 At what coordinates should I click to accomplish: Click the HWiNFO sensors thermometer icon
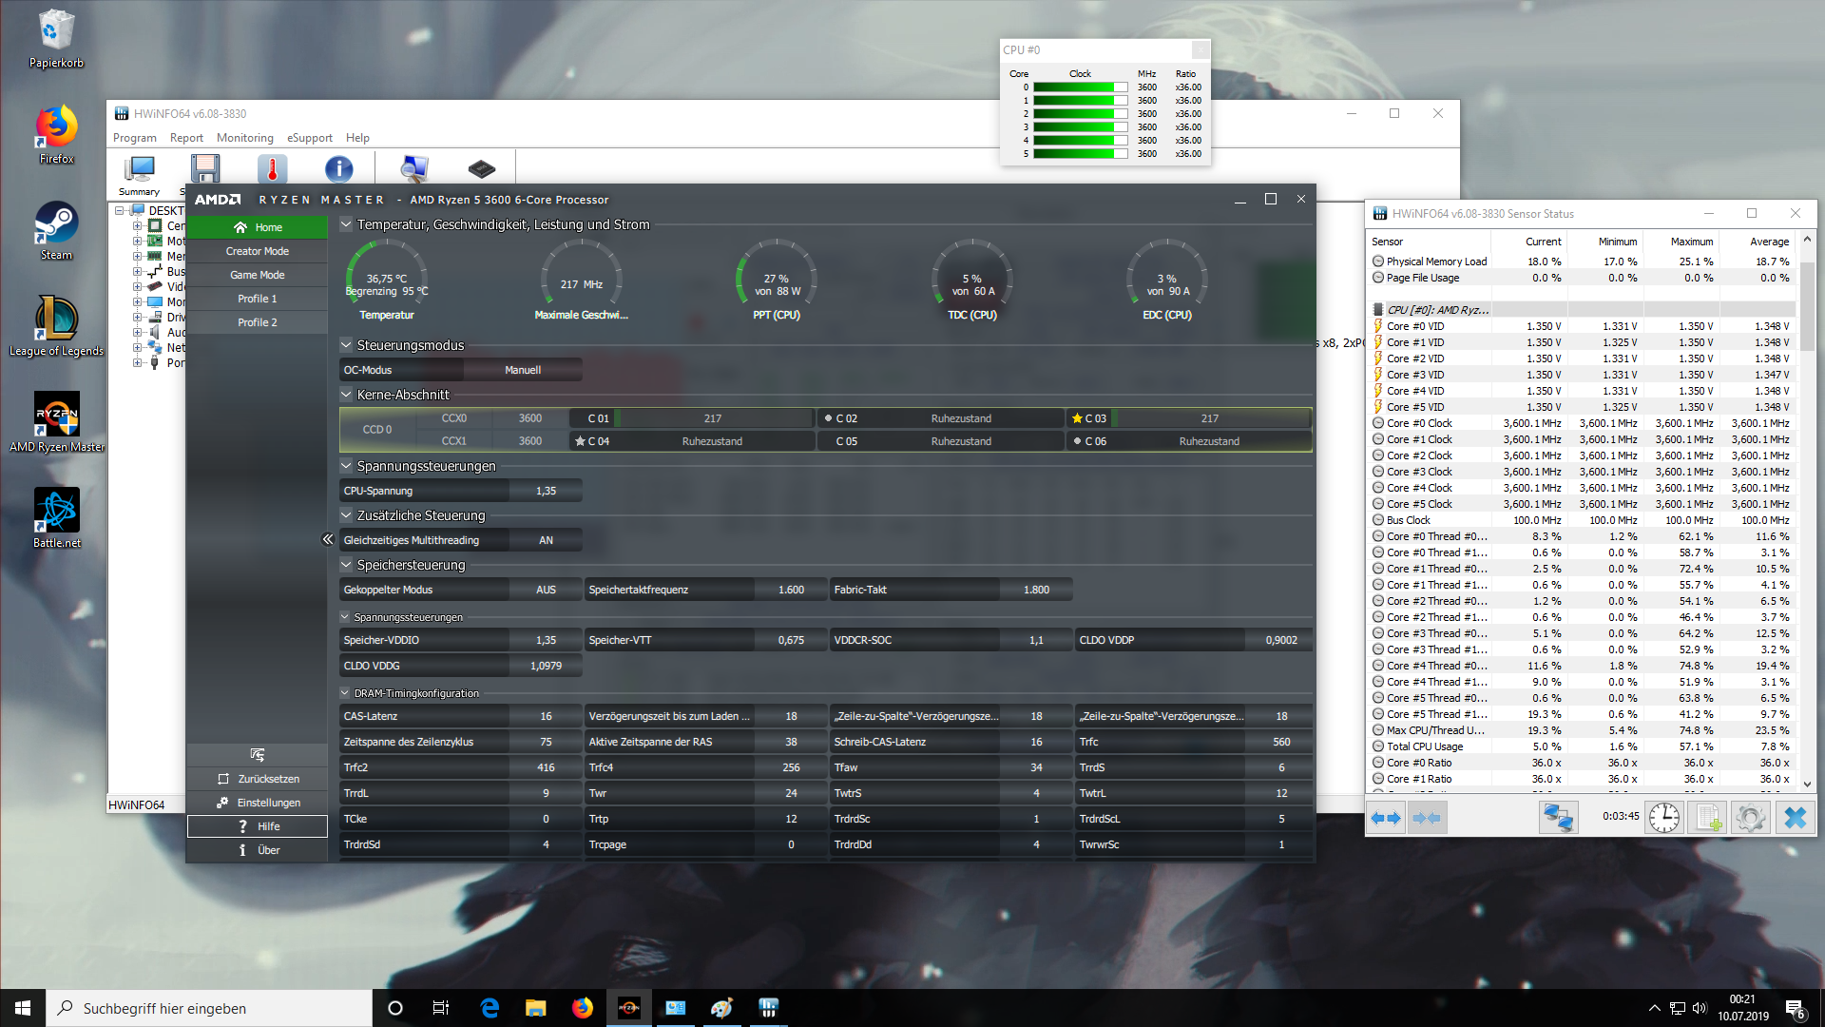(x=272, y=169)
